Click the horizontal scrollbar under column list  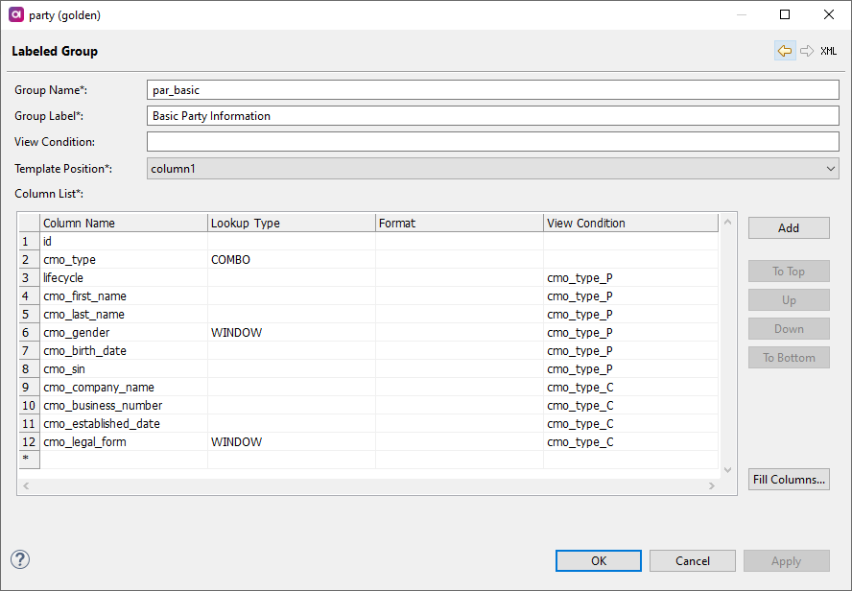(x=368, y=486)
